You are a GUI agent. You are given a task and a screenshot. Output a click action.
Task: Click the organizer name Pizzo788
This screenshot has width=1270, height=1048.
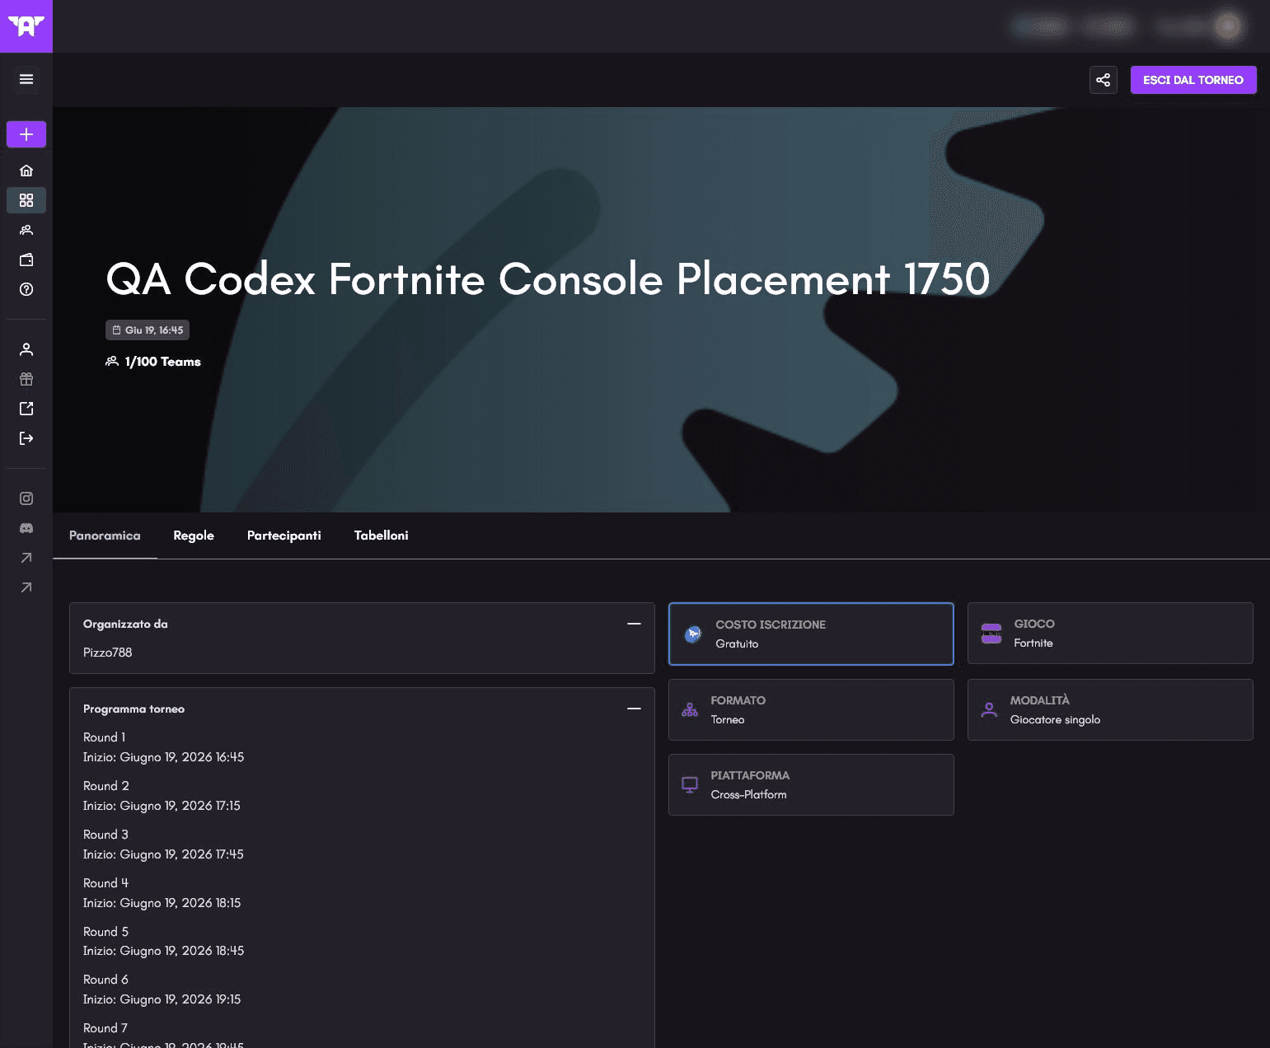pyautogui.click(x=108, y=653)
